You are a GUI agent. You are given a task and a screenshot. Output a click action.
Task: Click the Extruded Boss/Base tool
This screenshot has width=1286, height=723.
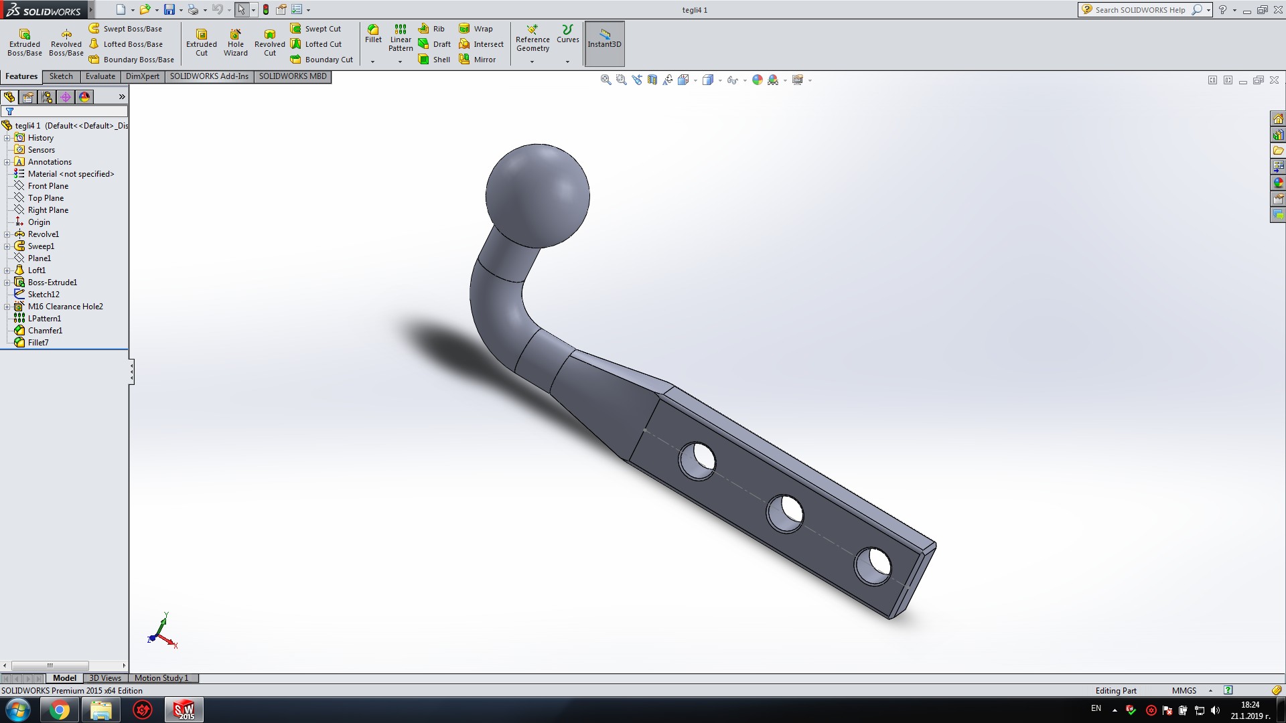coord(25,42)
